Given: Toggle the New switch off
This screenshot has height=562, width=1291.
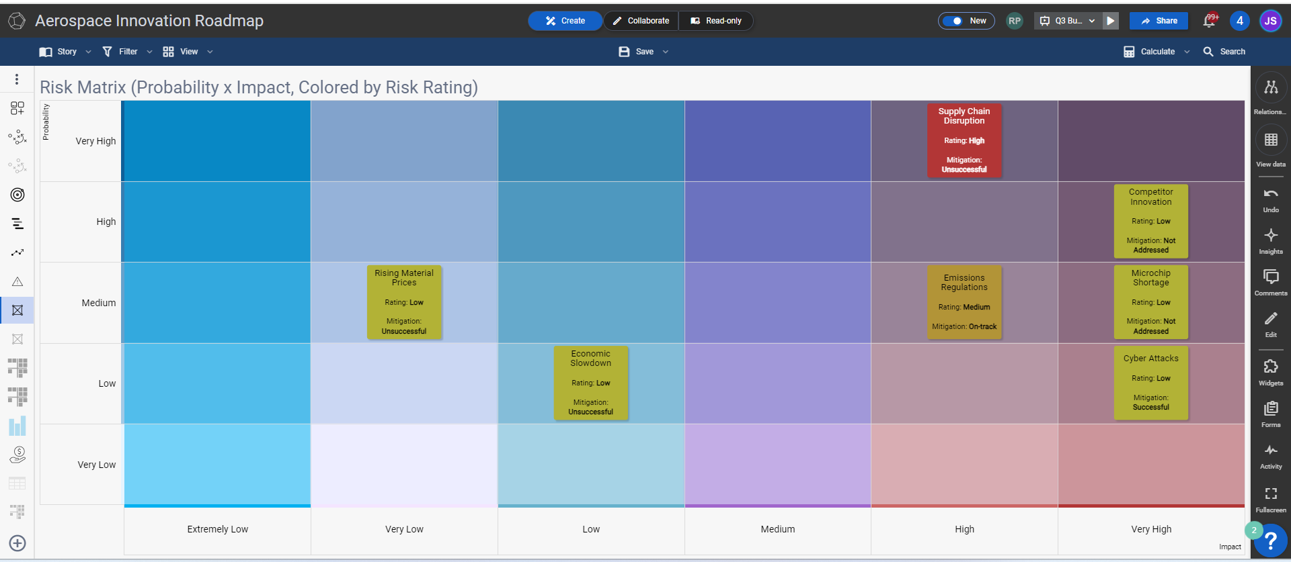Looking at the screenshot, I should click(953, 21).
